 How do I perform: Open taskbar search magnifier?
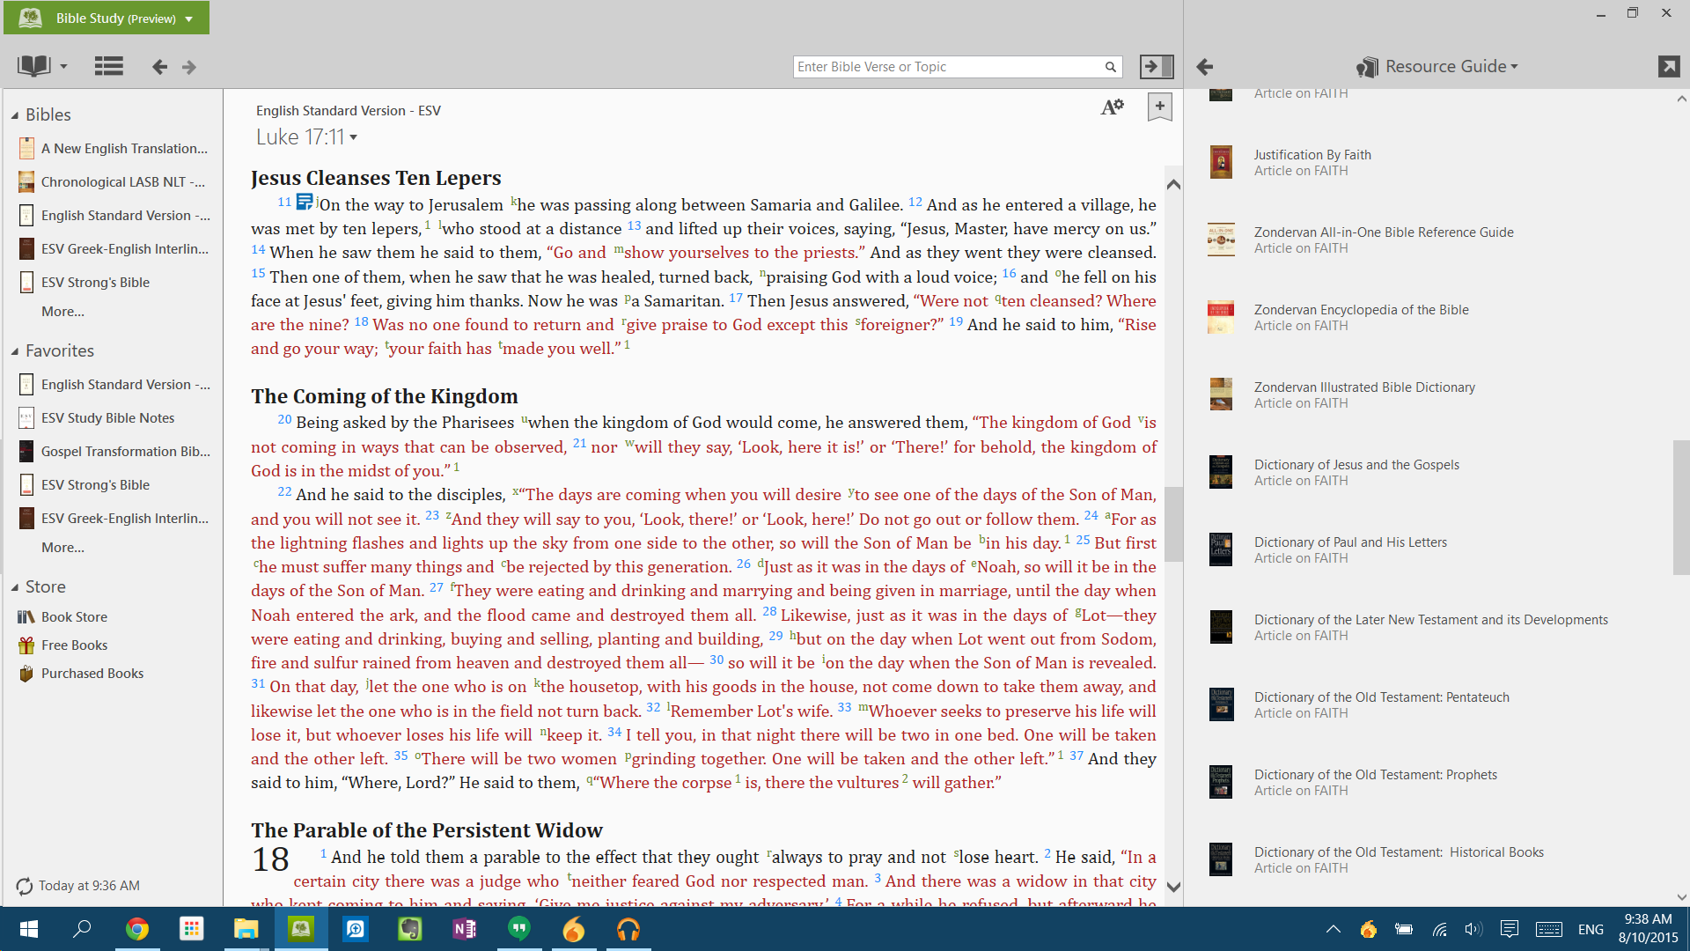coord(82,929)
